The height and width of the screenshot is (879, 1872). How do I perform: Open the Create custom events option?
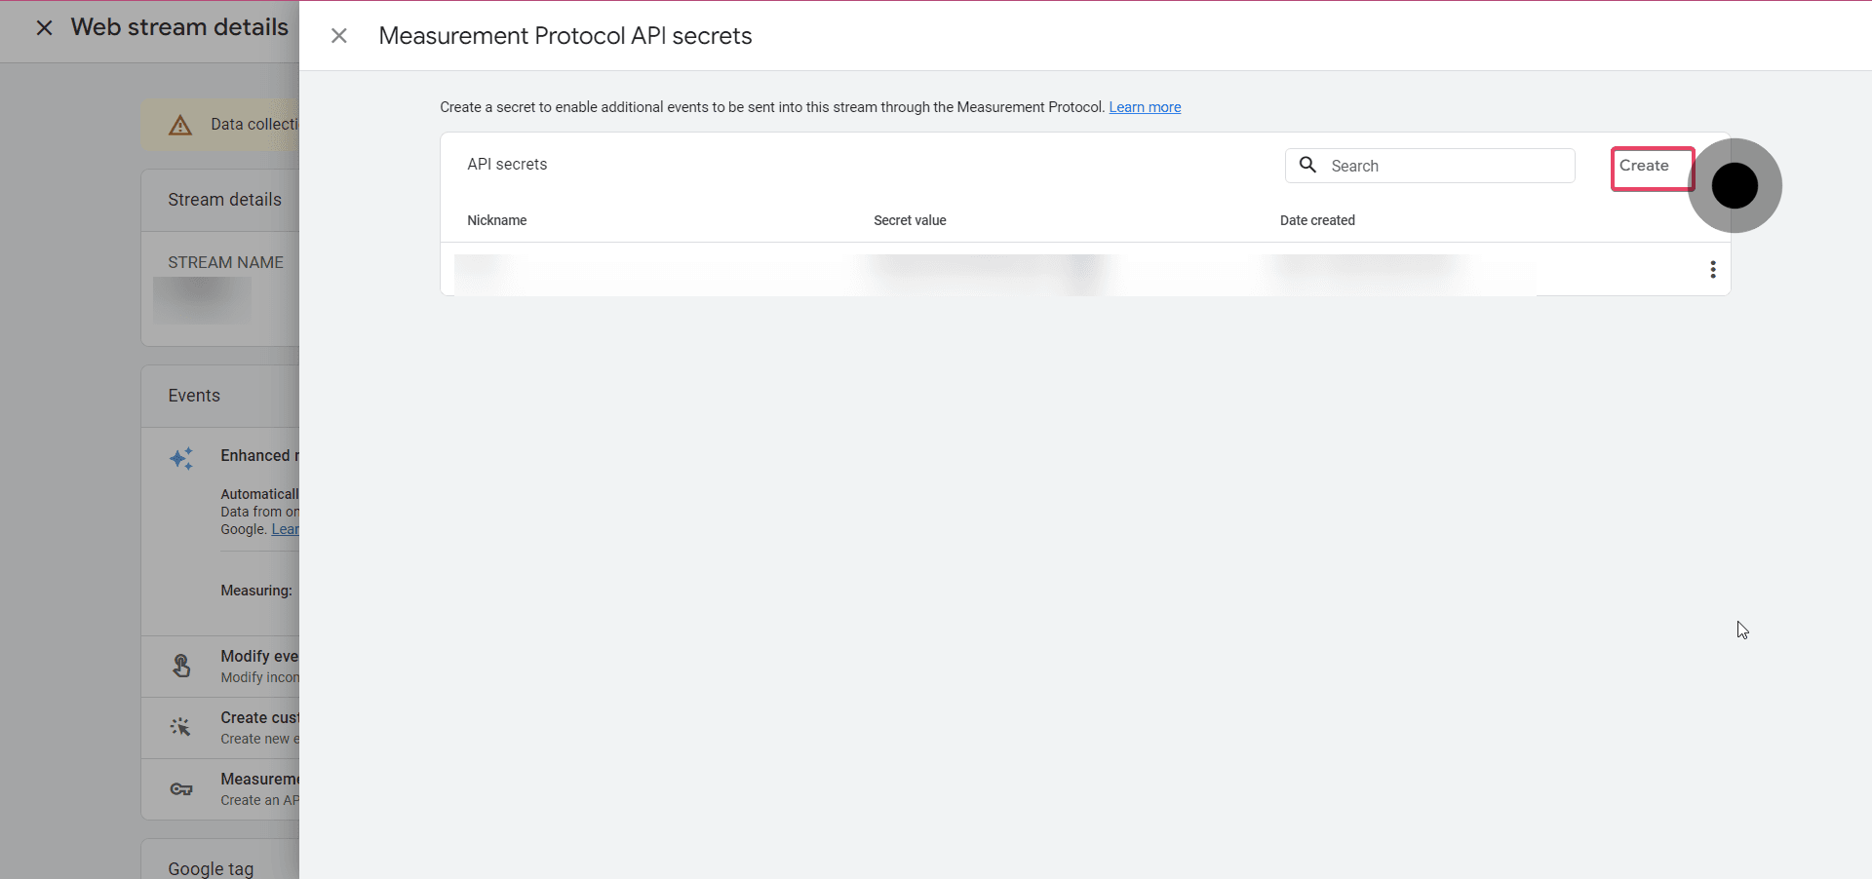tap(220, 728)
